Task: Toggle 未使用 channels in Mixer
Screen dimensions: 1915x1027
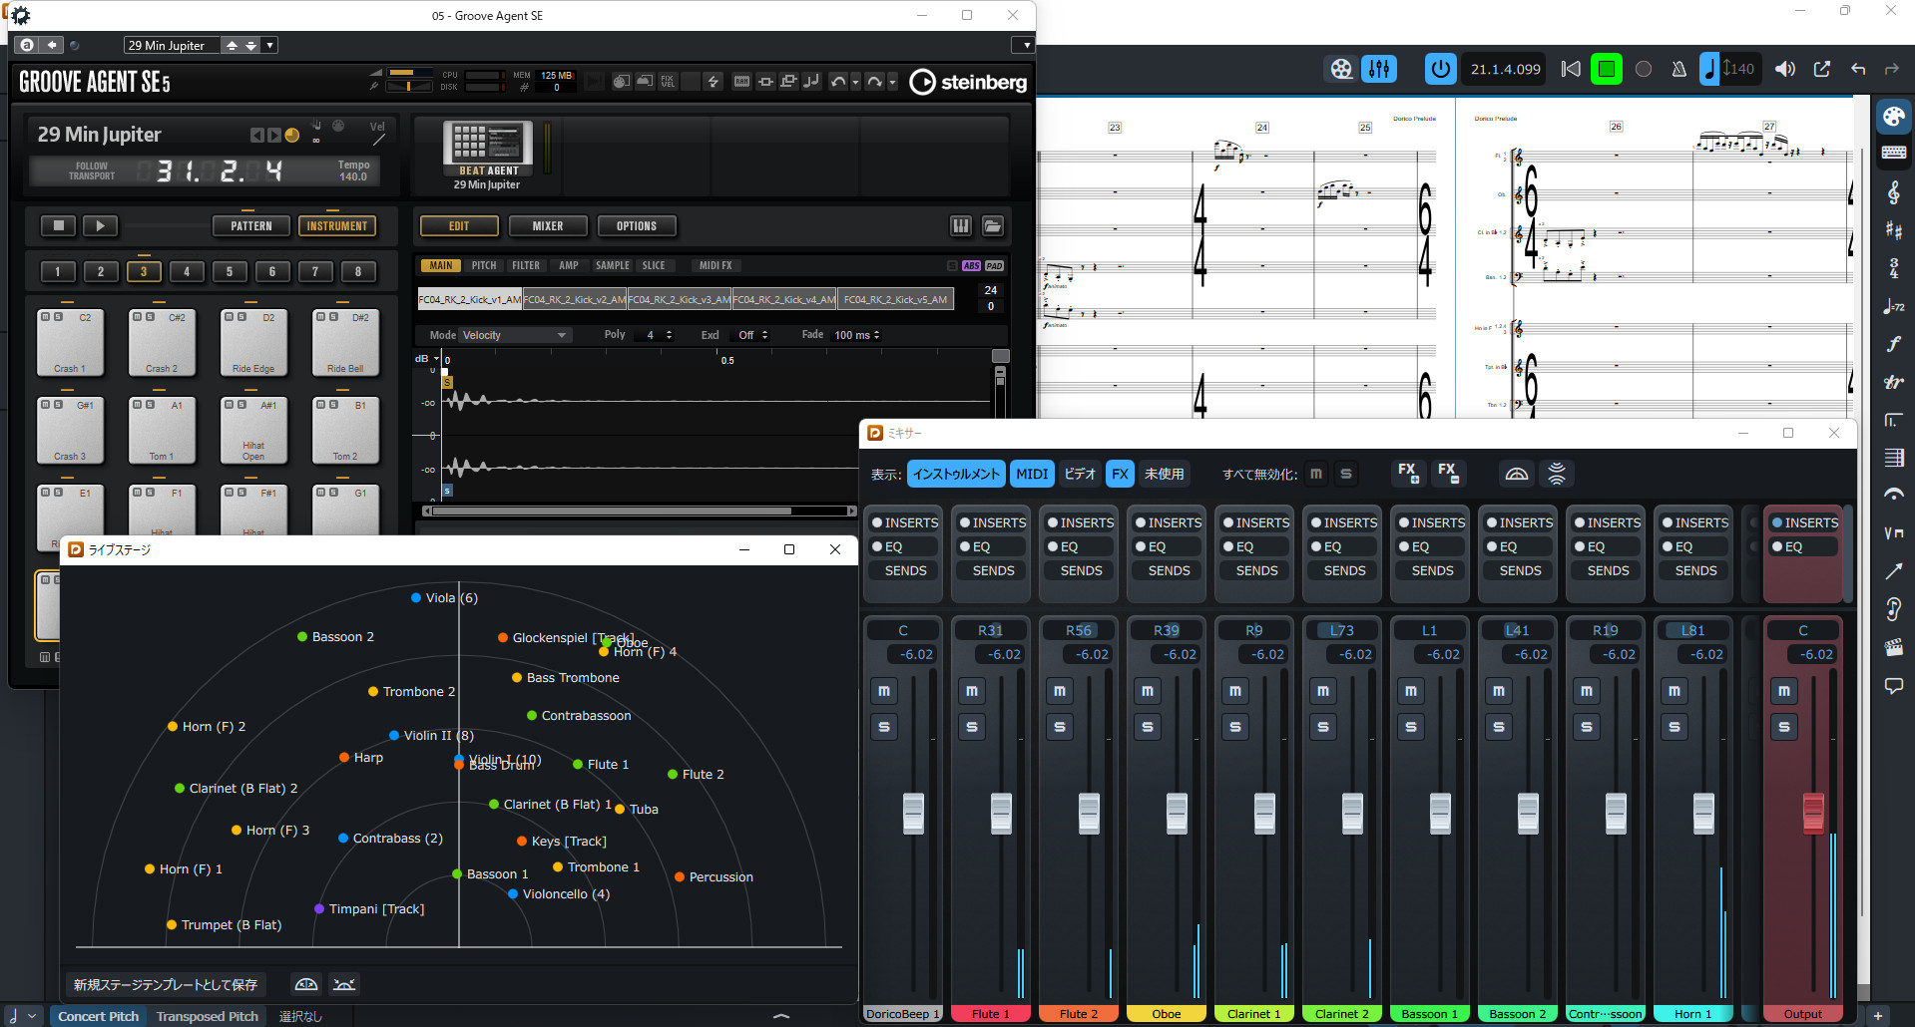Action: click(x=1164, y=474)
